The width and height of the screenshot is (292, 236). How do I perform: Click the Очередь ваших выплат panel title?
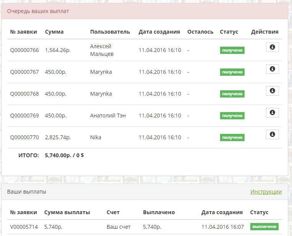point(38,11)
